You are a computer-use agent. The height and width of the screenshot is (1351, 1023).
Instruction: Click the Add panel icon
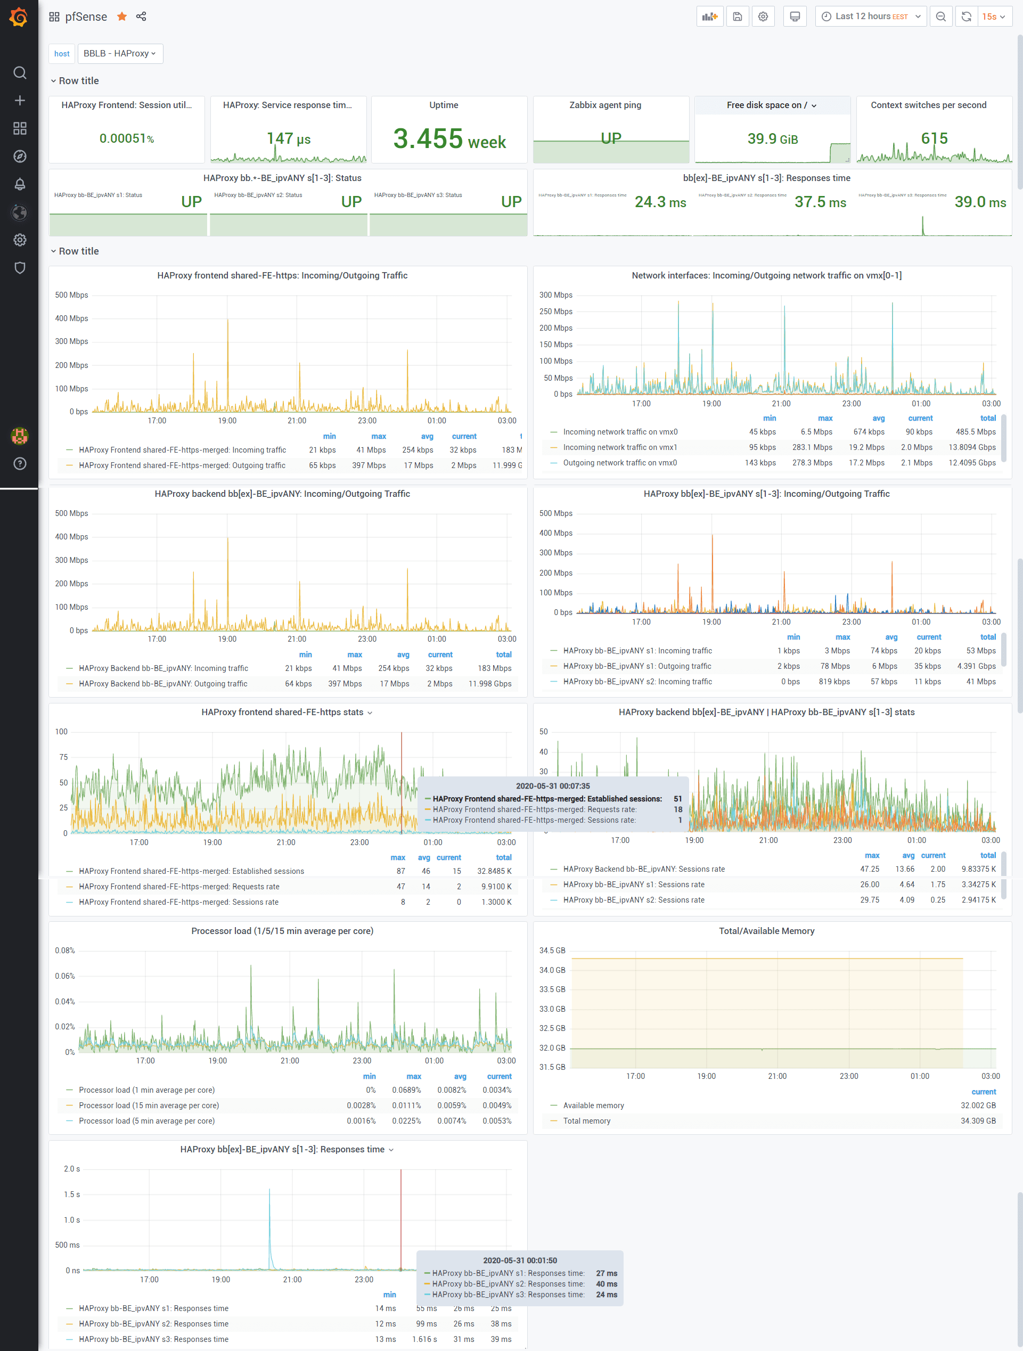710,17
